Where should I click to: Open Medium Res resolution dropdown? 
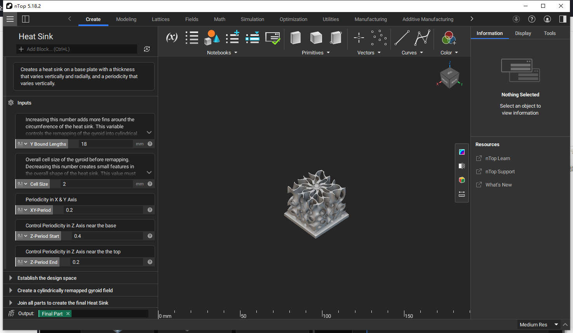[x=538, y=324]
